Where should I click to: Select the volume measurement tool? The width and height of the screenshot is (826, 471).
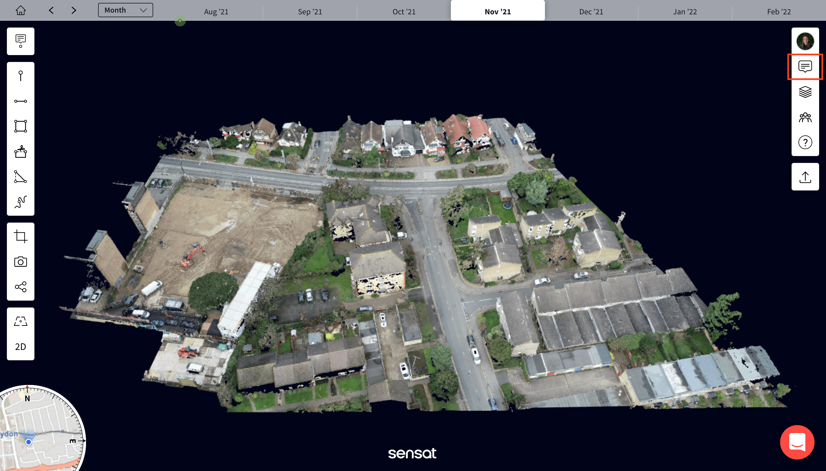[x=21, y=152]
